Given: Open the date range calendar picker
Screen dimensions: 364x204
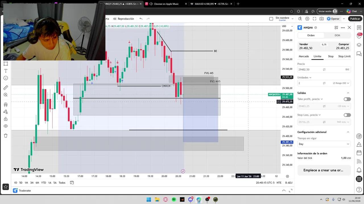Looking at the screenshot, I should click(72, 183).
